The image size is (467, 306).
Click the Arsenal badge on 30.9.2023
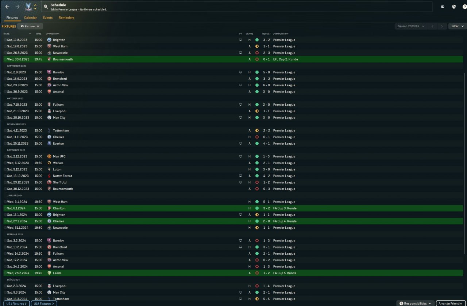49,92
